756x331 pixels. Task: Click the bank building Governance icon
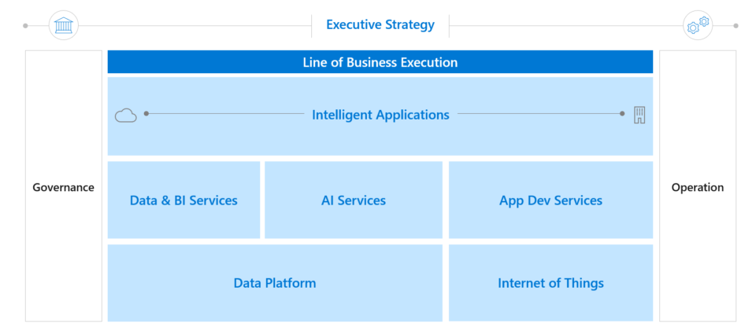tap(64, 25)
